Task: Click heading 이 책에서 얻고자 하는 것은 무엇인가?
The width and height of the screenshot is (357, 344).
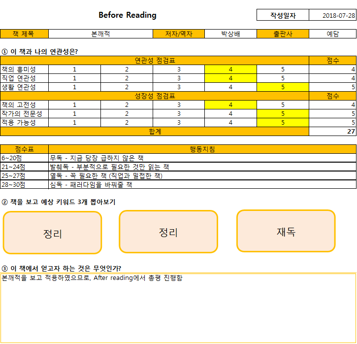Action: [x=62, y=269]
